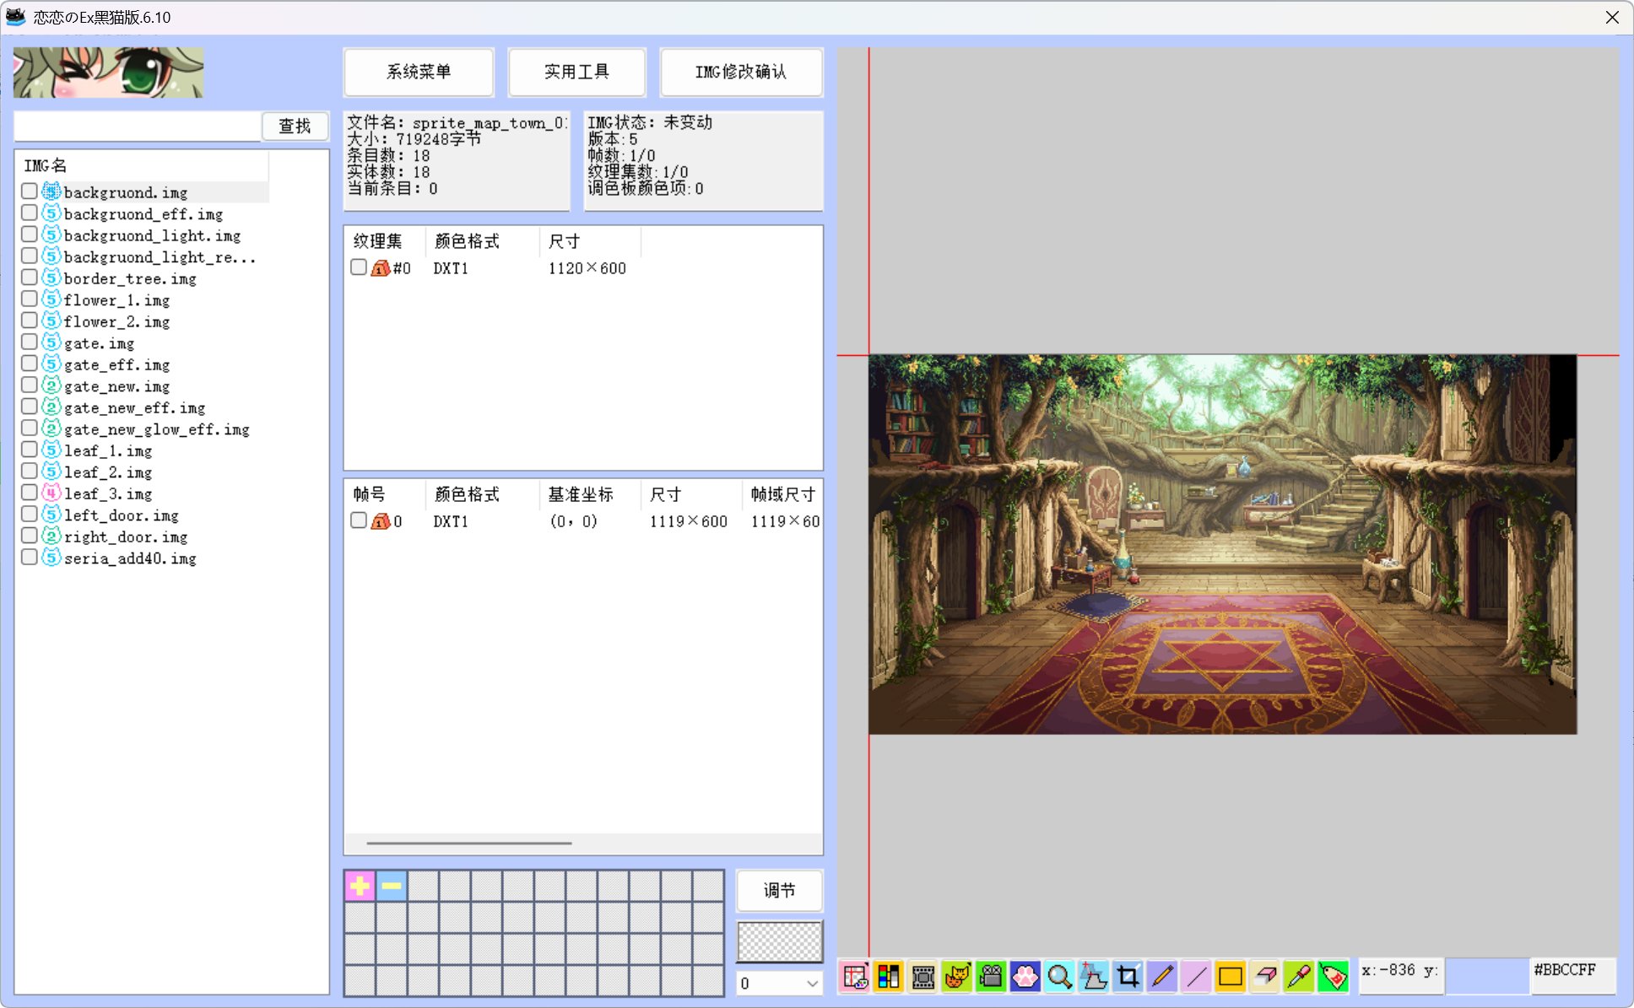This screenshot has width=1634, height=1008.
Task: Click the 查找 search button
Action: pyautogui.click(x=295, y=126)
